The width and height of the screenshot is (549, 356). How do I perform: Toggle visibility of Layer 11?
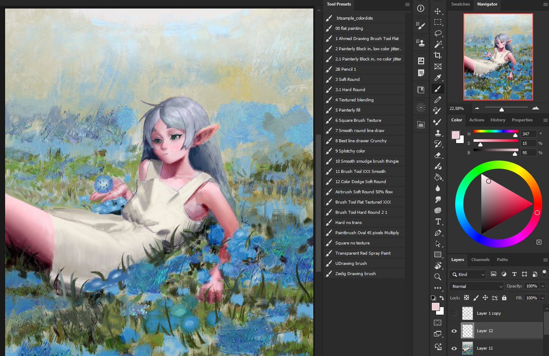[x=454, y=348]
